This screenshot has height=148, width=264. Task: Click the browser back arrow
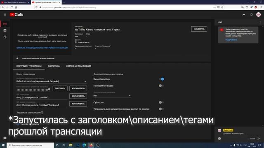tap(3, 7)
